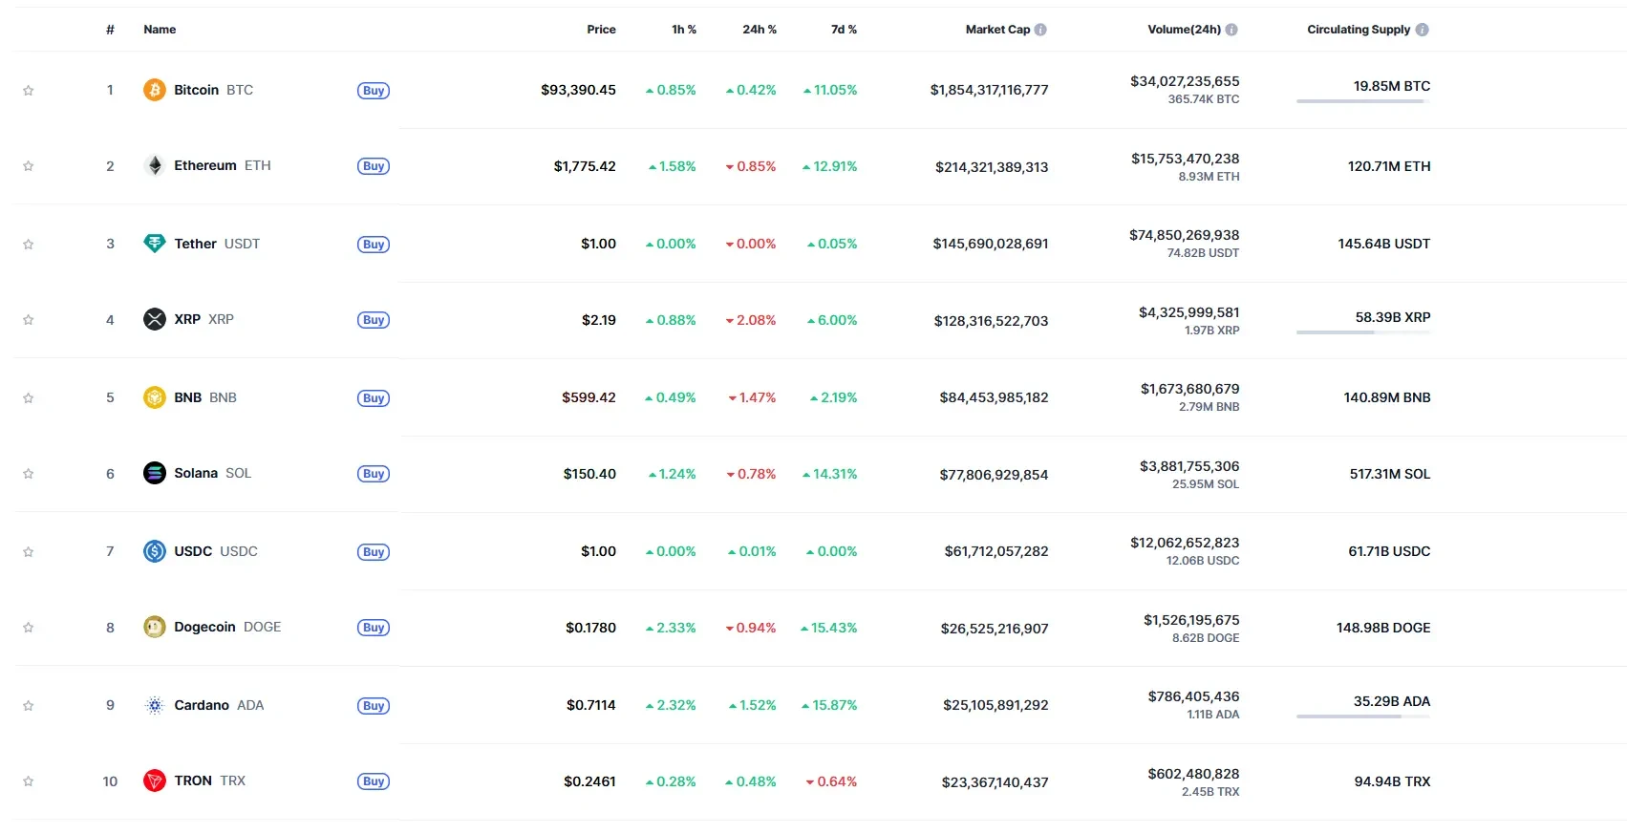Viewport: 1627px width, 834px height.
Task: Sort by the 1h % column header
Action: point(684,30)
